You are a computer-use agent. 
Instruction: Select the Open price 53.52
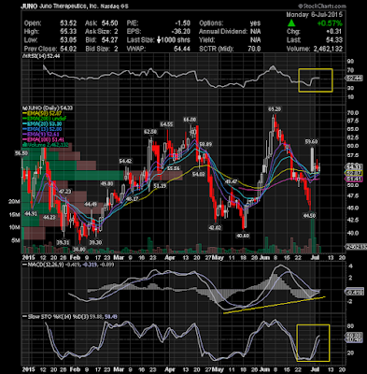coord(68,23)
